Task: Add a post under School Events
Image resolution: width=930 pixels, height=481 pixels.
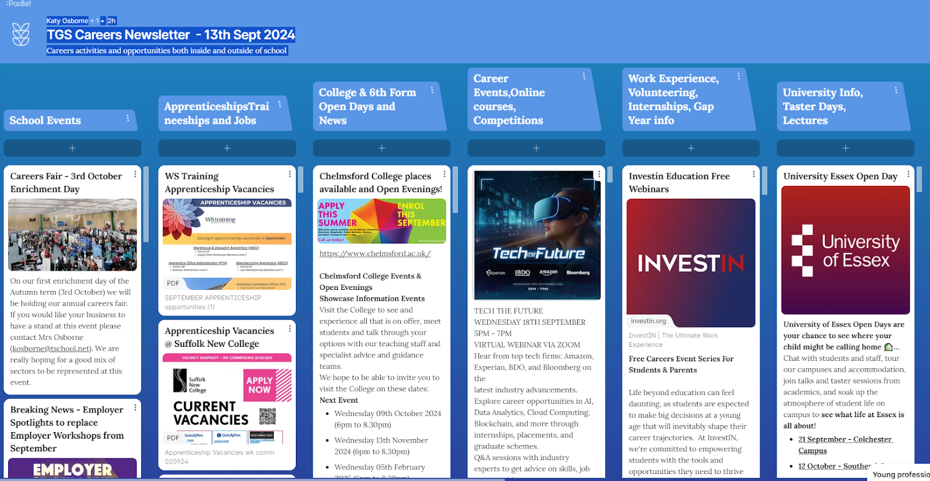Action: 73,148
